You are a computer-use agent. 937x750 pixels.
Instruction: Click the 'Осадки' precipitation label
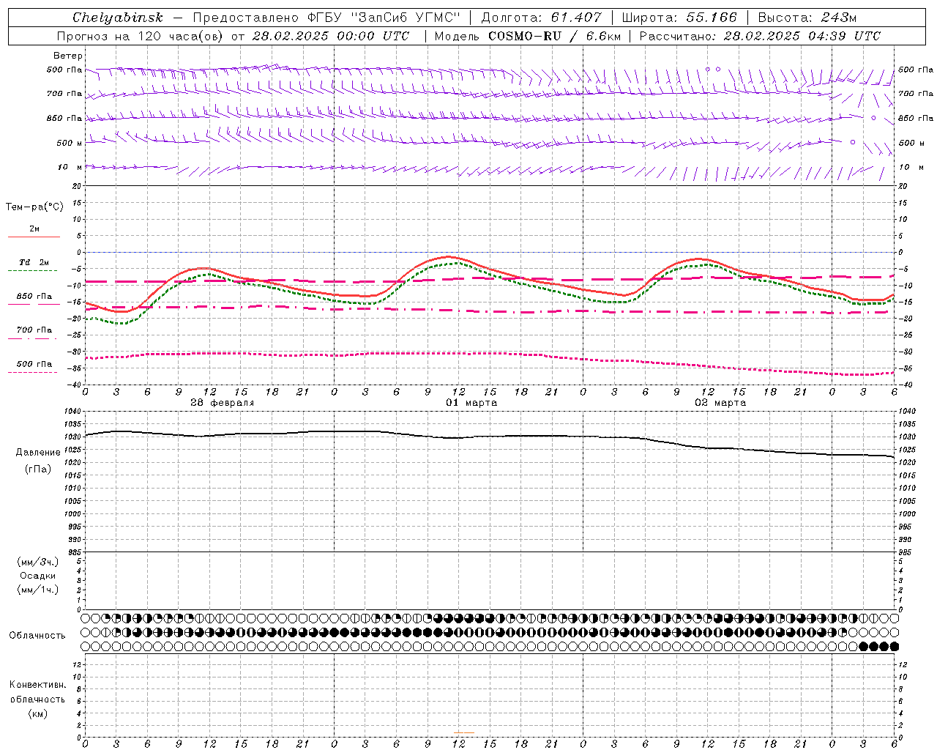tap(38, 576)
